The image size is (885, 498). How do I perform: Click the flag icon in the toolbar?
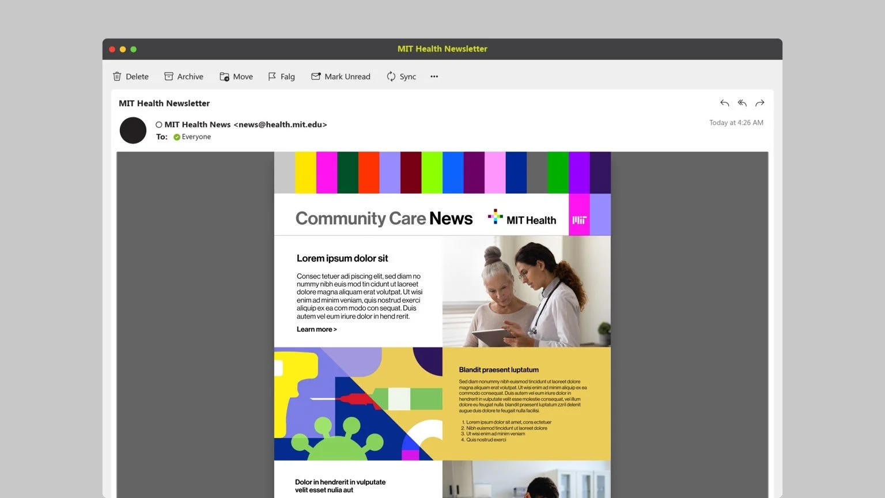272,76
